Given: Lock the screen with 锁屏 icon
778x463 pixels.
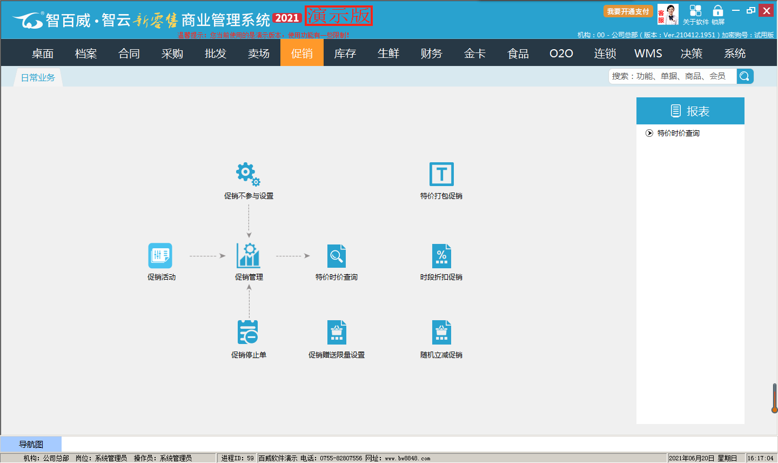Looking at the screenshot, I should coord(718,15).
